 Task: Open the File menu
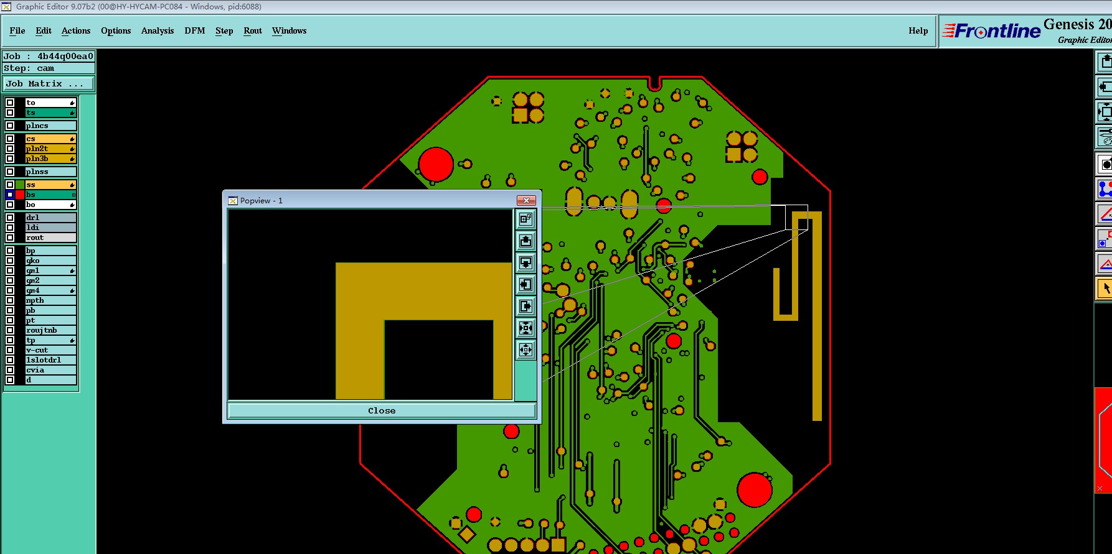(17, 30)
